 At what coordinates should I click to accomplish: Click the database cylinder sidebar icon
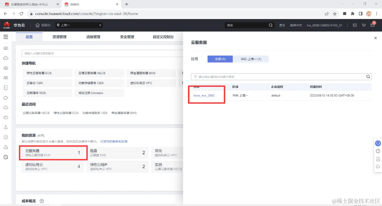point(5,88)
